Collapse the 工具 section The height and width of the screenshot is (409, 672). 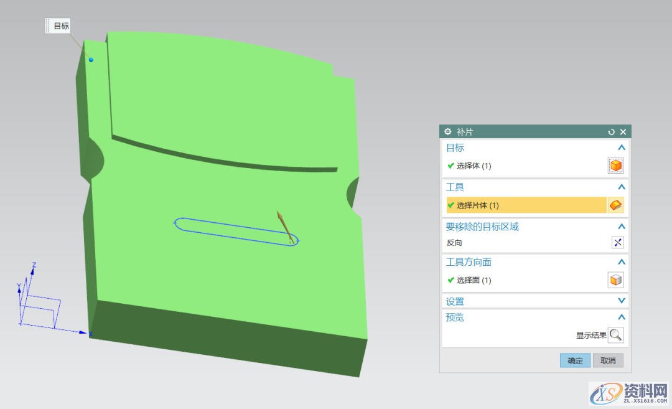click(x=621, y=187)
